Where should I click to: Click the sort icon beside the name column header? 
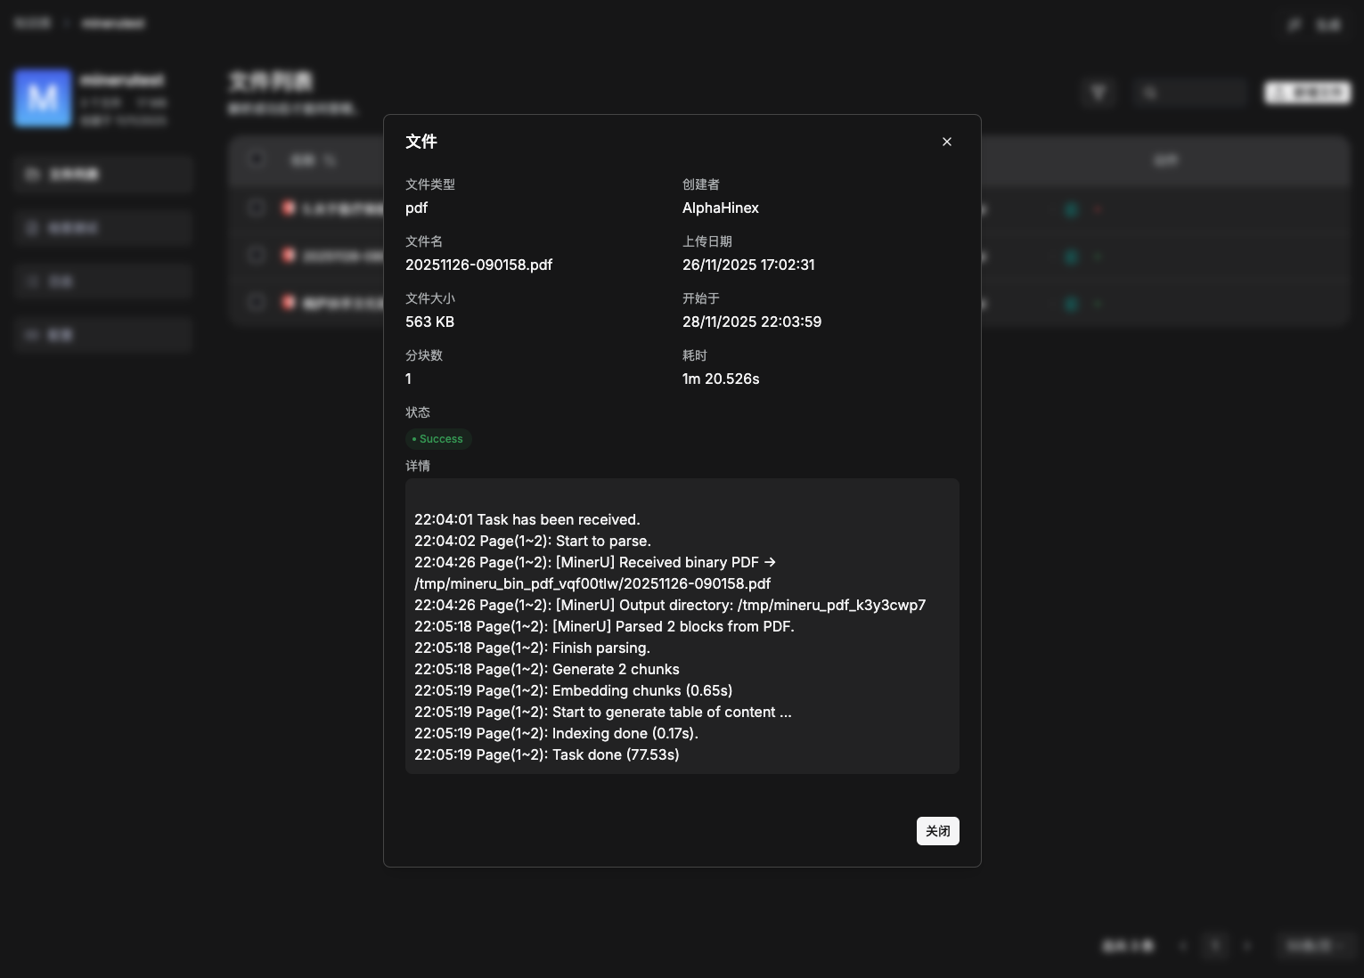click(x=331, y=161)
